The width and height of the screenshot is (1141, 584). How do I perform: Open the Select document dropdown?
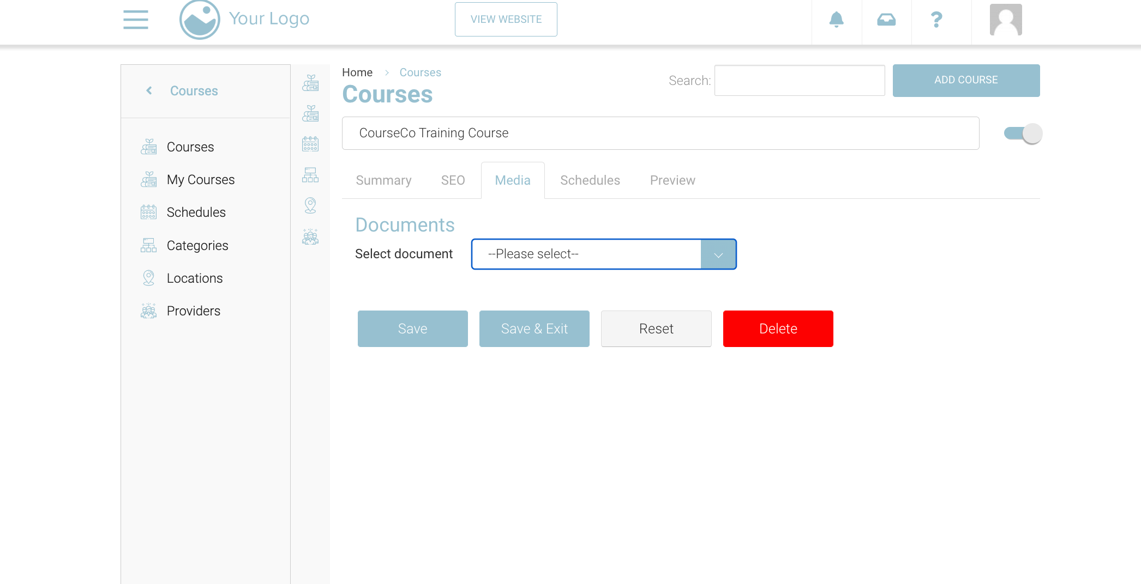click(x=586, y=254)
